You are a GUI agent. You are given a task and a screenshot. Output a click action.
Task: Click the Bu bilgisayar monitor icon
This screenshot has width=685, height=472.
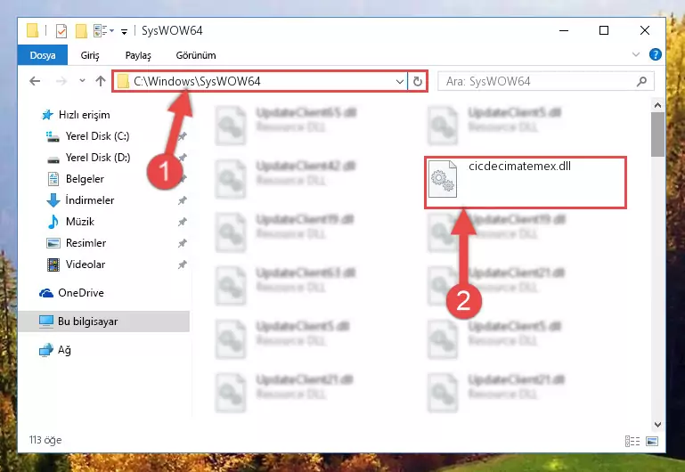(45, 321)
